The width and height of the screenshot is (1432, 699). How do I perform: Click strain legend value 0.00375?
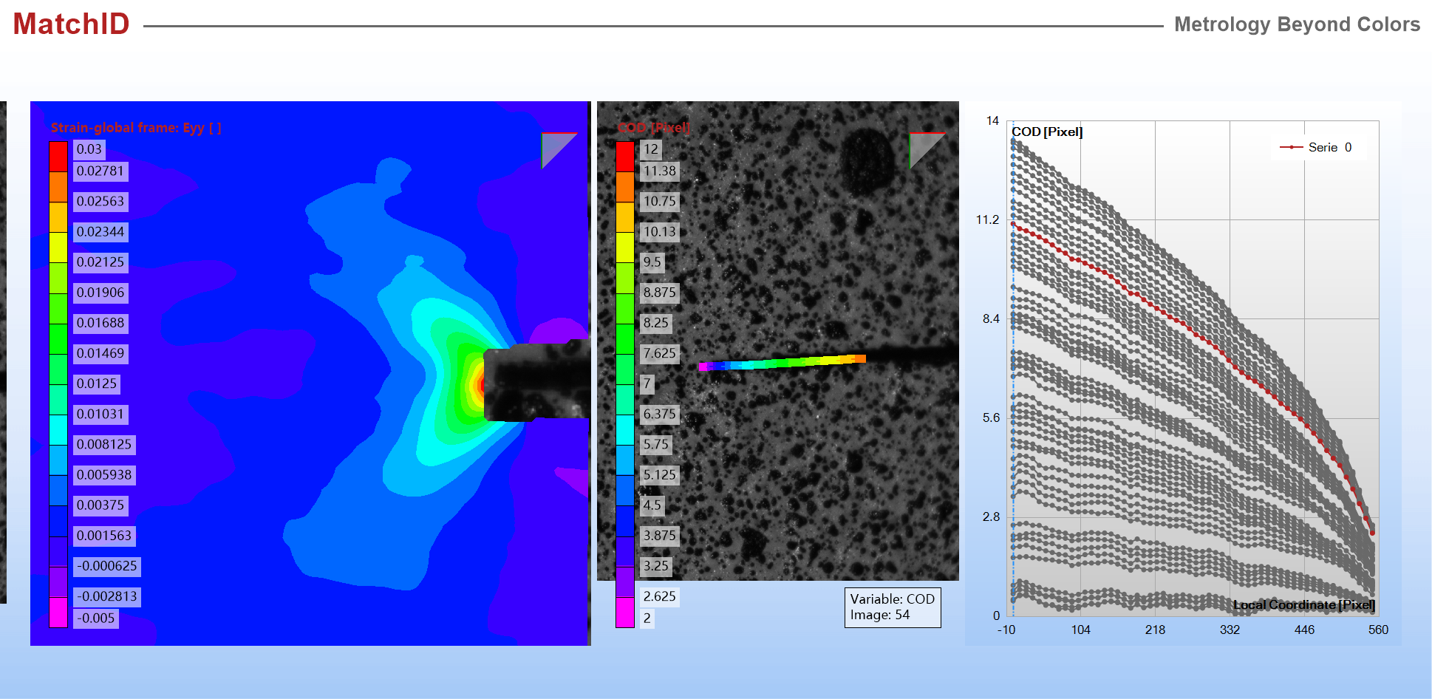(x=100, y=505)
